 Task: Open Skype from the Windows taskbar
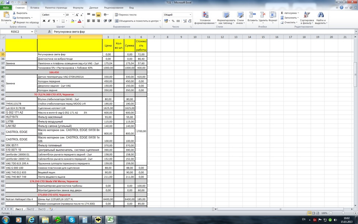coord(72,220)
